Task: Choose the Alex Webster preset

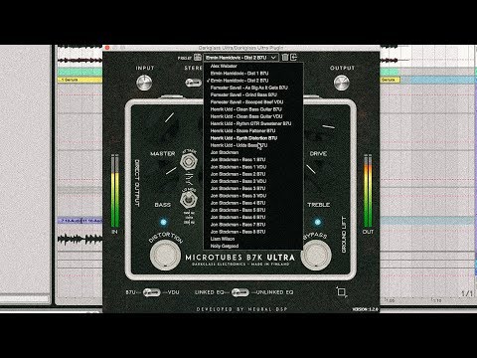Action: click(253, 66)
